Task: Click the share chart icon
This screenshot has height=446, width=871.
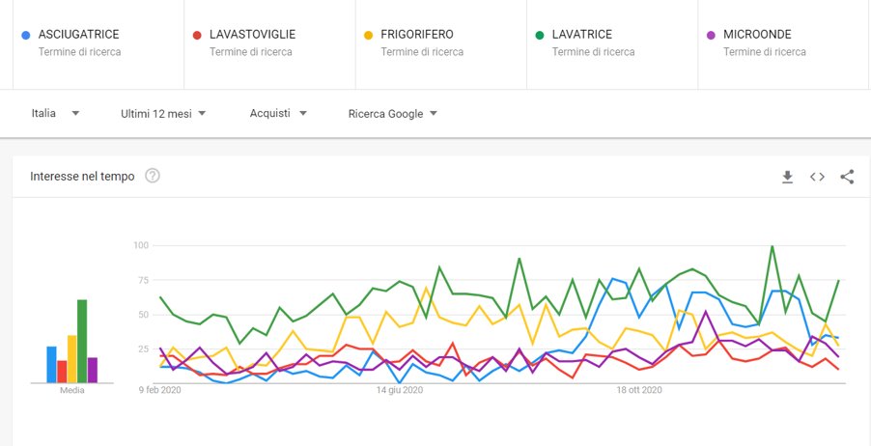Action: 847,177
